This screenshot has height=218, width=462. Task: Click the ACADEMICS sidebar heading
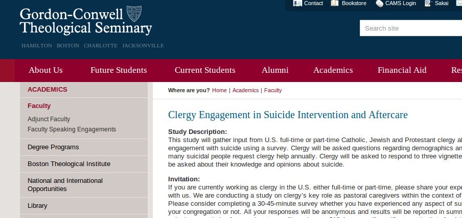point(48,90)
